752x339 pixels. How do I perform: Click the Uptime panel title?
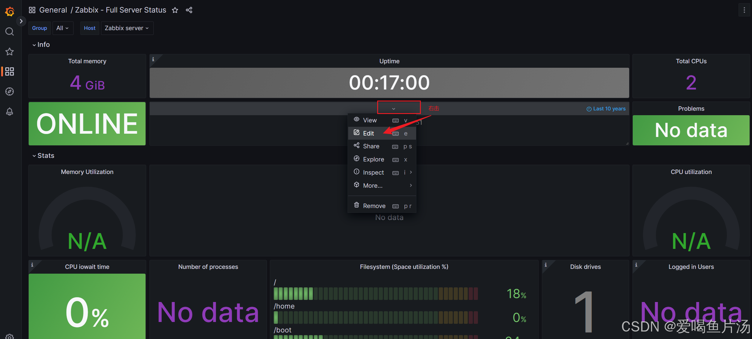[x=389, y=61]
